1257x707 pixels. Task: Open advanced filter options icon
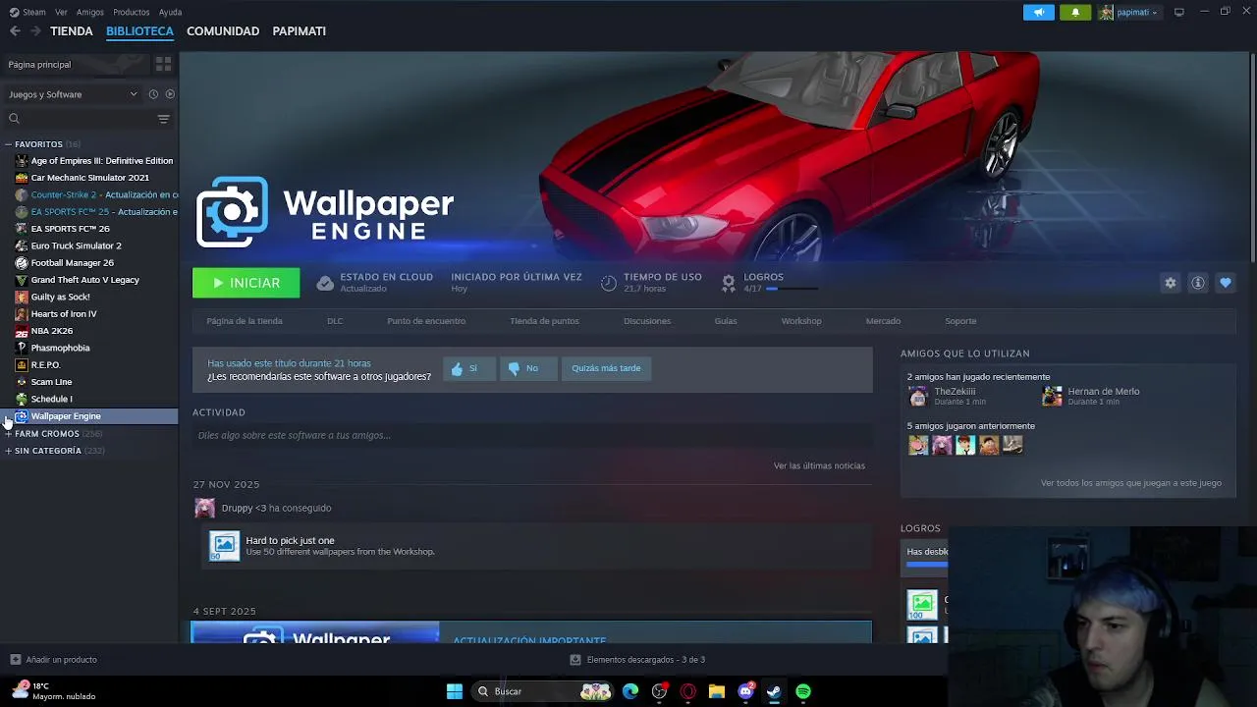click(x=163, y=119)
